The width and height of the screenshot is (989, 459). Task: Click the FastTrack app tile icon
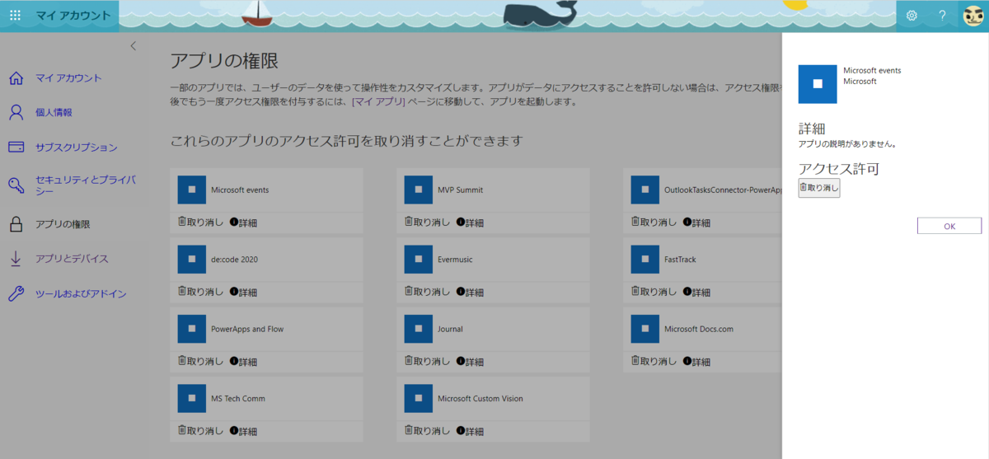[x=644, y=260]
